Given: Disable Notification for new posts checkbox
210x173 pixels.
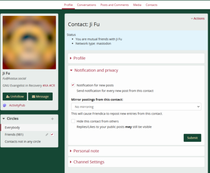Looking at the screenshot, I should click(73, 85).
